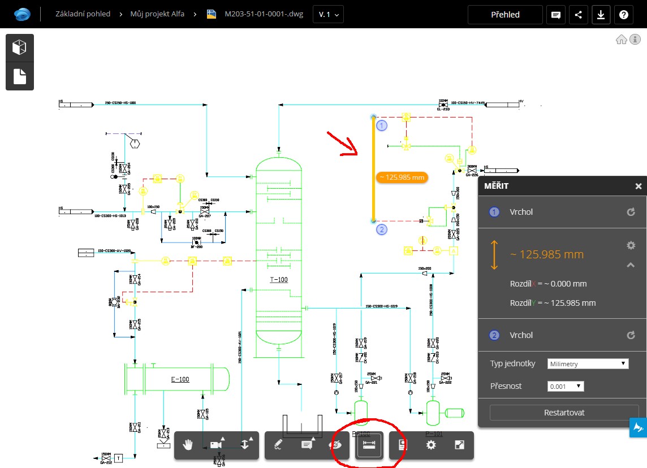Open the Typ jednotky dropdown
Screen dimensions: 647x468
tap(588, 363)
